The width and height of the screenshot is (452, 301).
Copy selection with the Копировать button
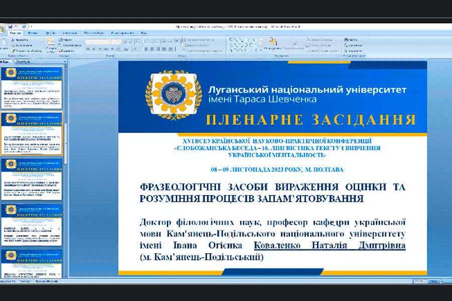pos(22,45)
